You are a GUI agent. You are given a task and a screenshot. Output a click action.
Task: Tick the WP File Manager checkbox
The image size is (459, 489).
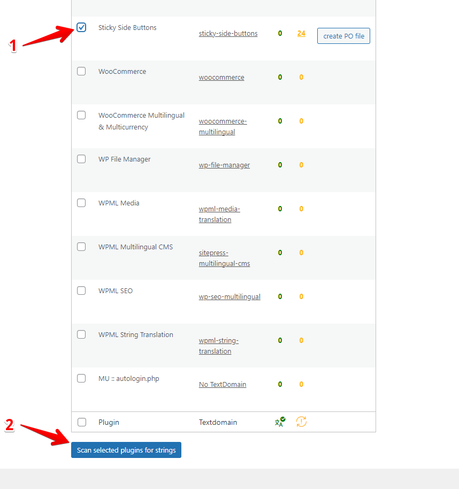pyautogui.click(x=81, y=159)
